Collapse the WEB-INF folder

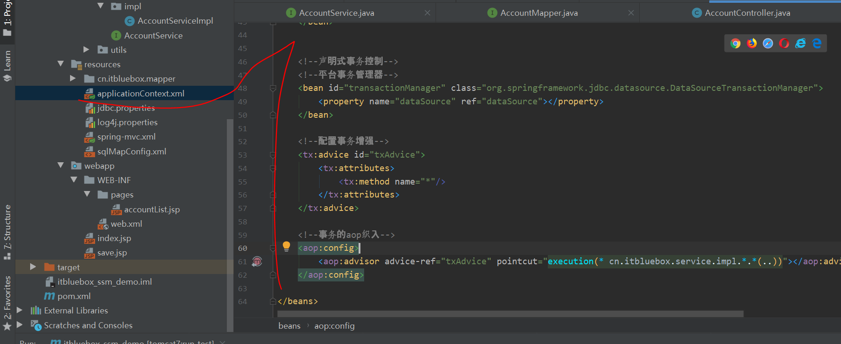pyautogui.click(x=73, y=179)
